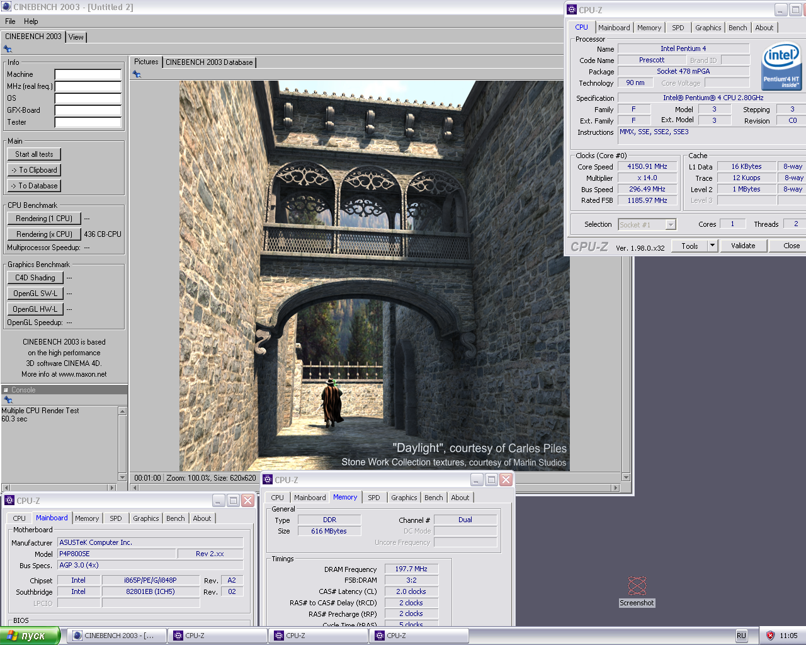The image size is (806, 645).
Task: Click the pin icon below CINEBENCH 2003 tab
Action: coord(8,49)
